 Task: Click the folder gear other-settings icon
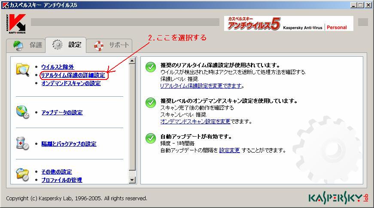[23, 174]
